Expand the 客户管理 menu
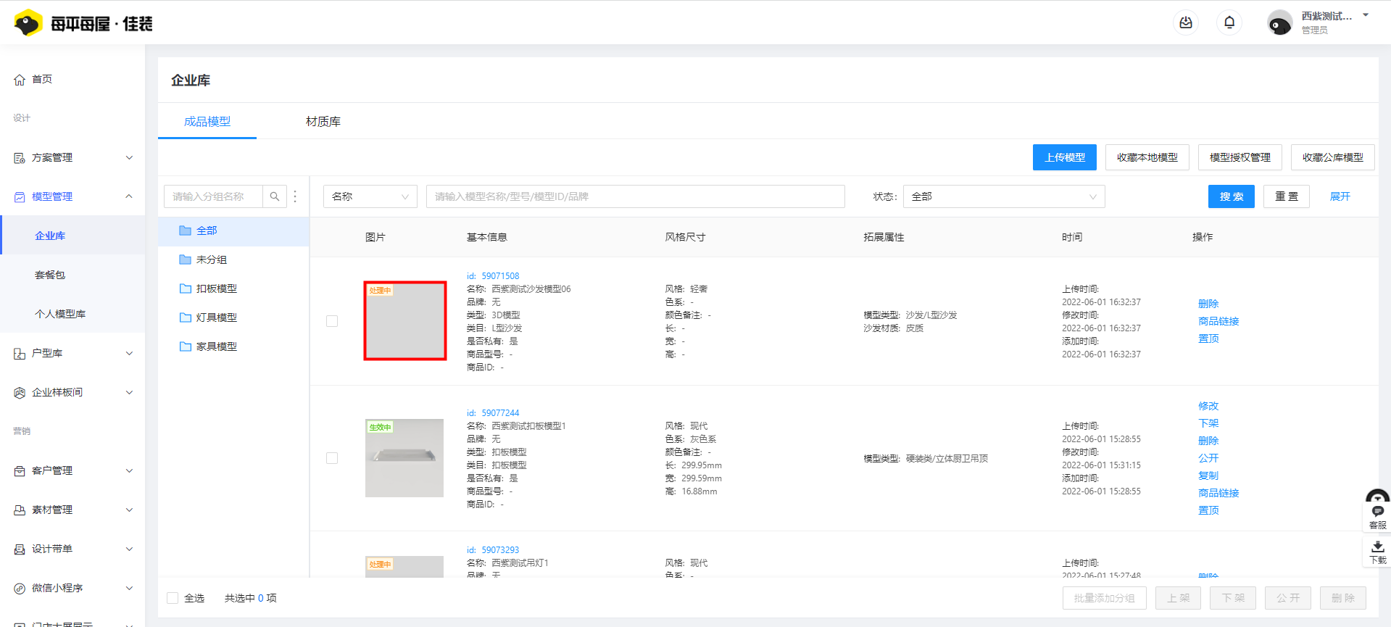 (72, 470)
